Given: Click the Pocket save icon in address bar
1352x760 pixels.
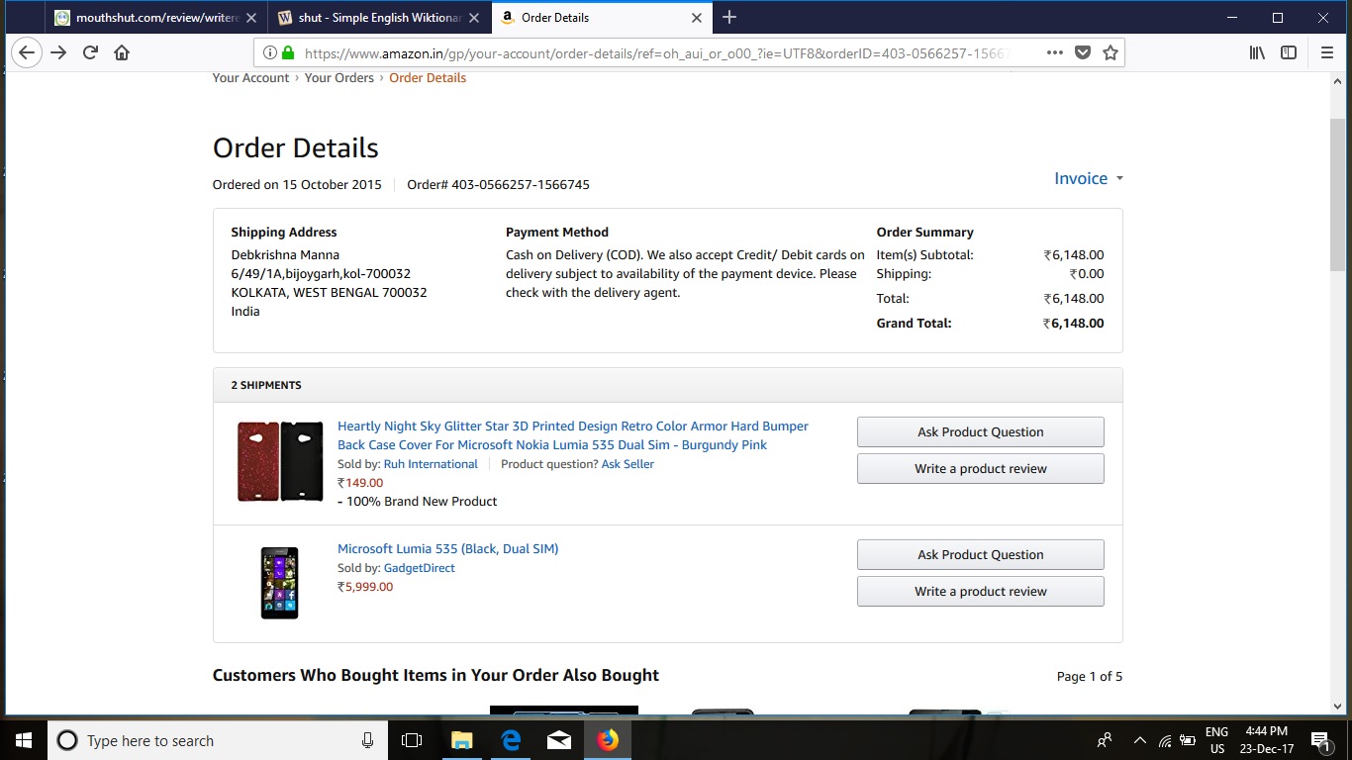Looking at the screenshot, I should click(1083, 52).
